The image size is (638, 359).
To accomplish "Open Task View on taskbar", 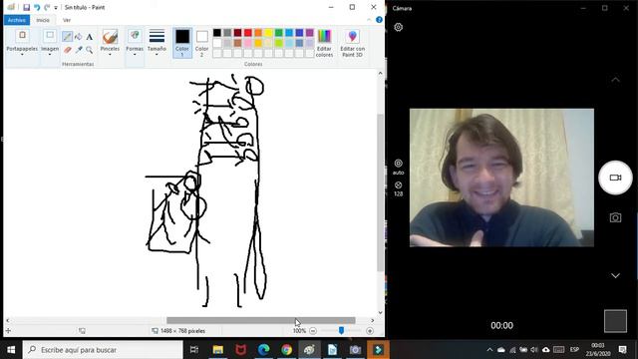I will (x=194, y=350).
